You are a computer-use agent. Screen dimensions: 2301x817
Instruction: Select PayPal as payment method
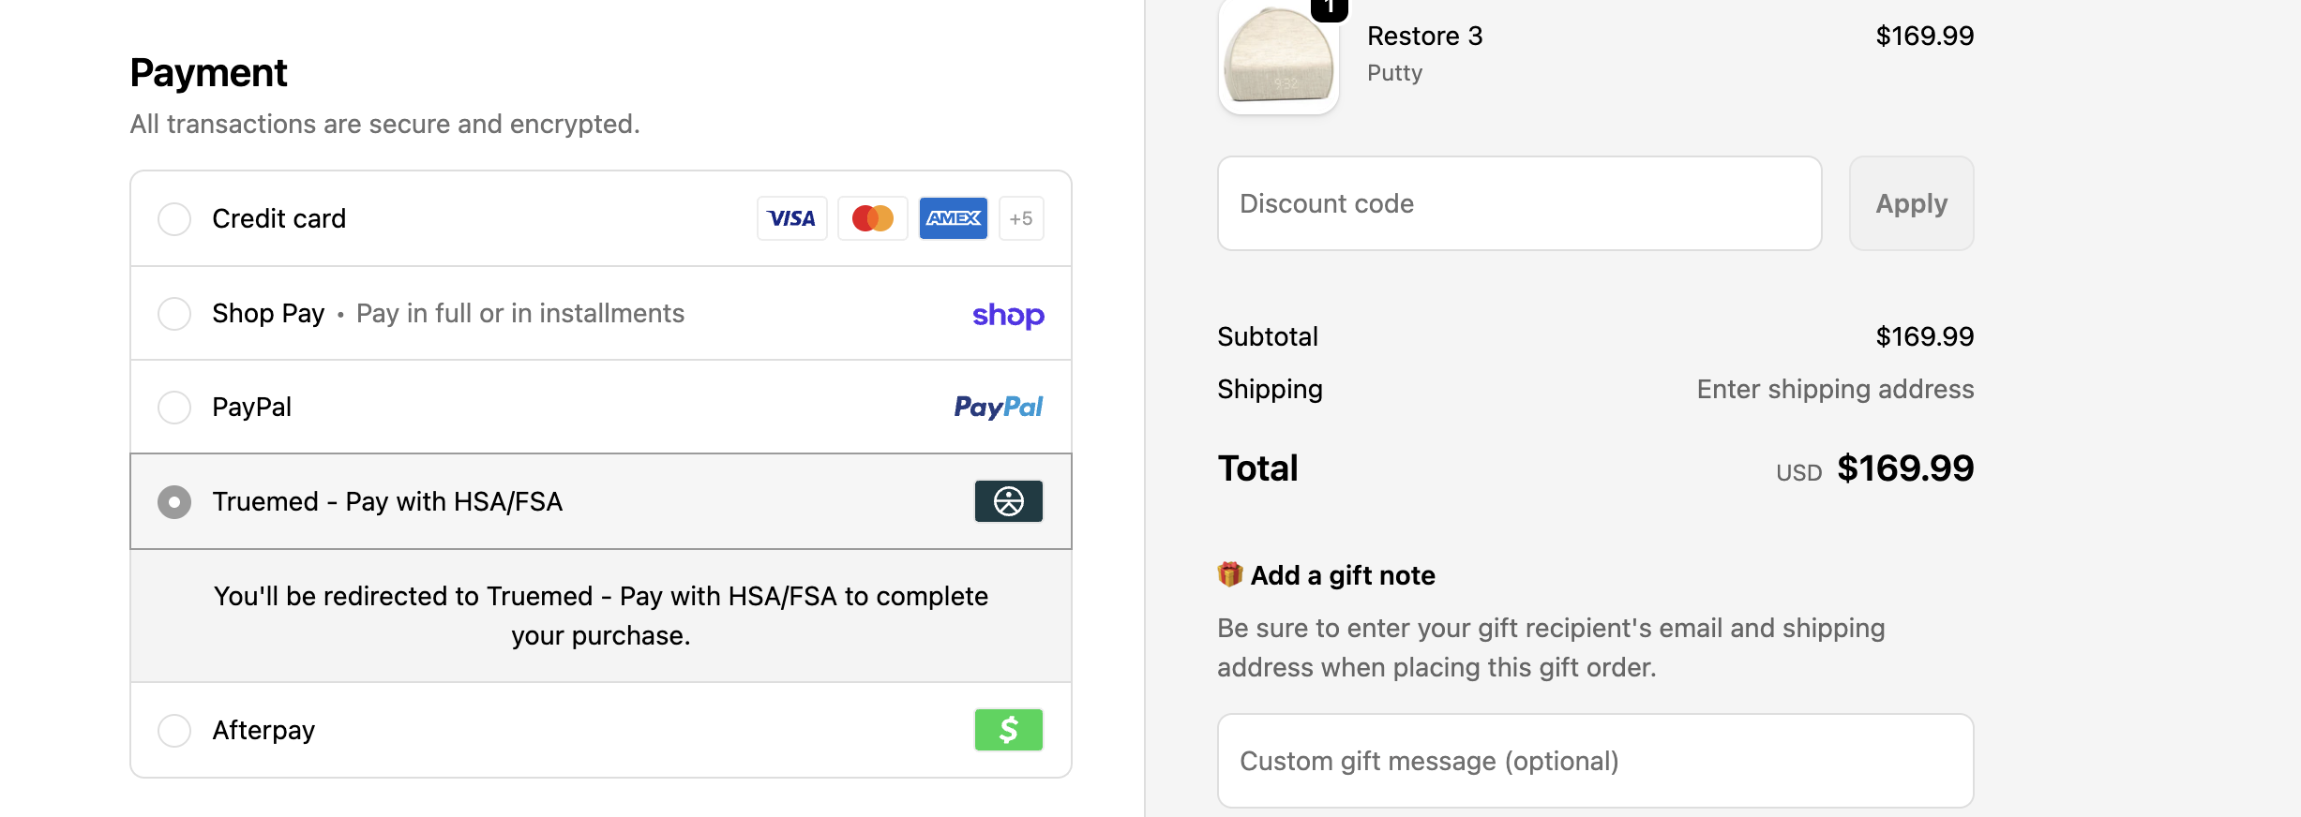(174, 408)
